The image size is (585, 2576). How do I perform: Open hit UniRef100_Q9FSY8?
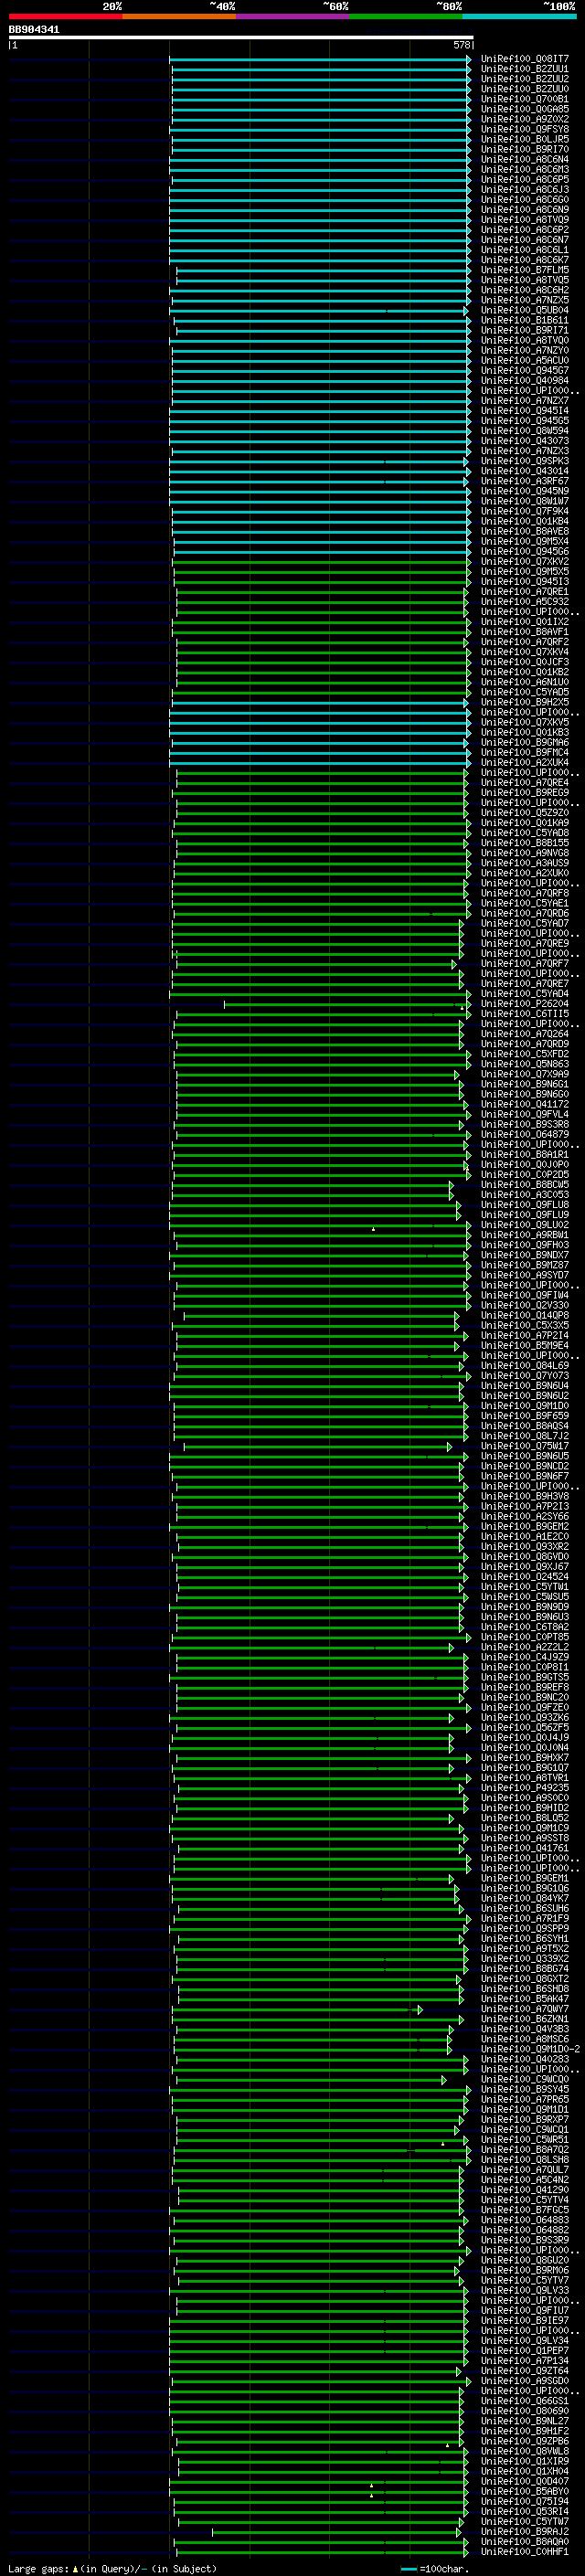click(x=525, y=129)
